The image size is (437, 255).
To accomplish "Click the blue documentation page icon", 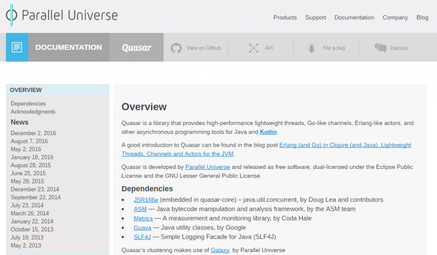I will (x=17, y=47).
